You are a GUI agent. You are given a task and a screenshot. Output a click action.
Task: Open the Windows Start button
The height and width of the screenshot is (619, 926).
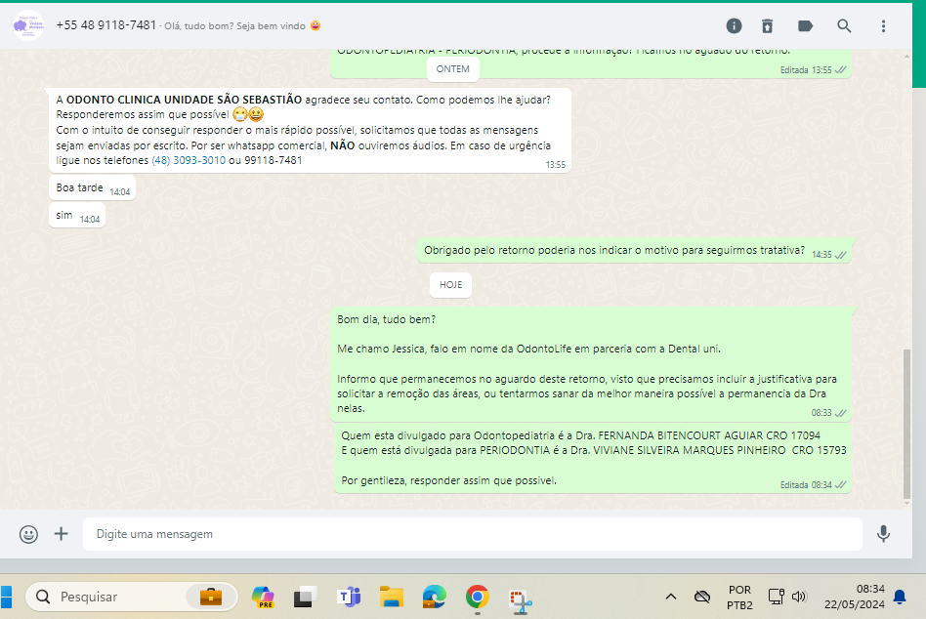point(6,597)
